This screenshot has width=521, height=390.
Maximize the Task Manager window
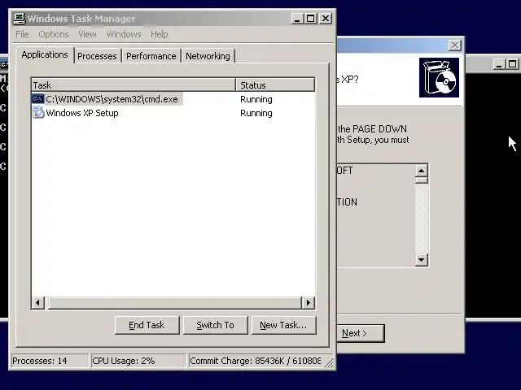(311, 19)
